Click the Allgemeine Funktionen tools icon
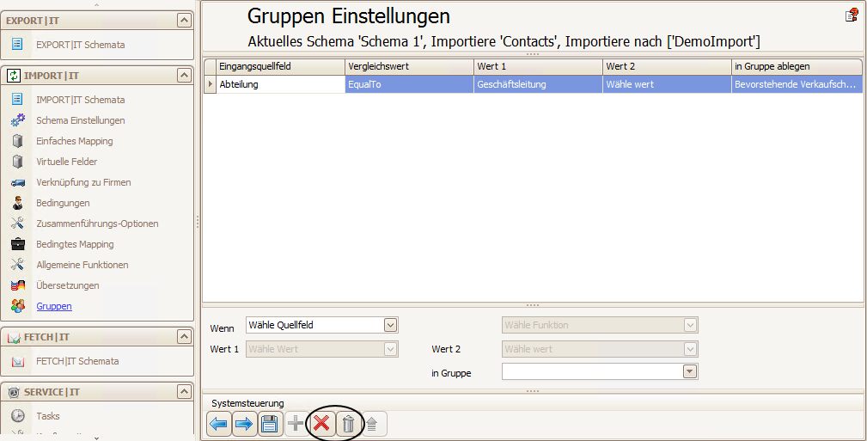The height and width of the screenshot is (441, 867). tap(18, 265)
